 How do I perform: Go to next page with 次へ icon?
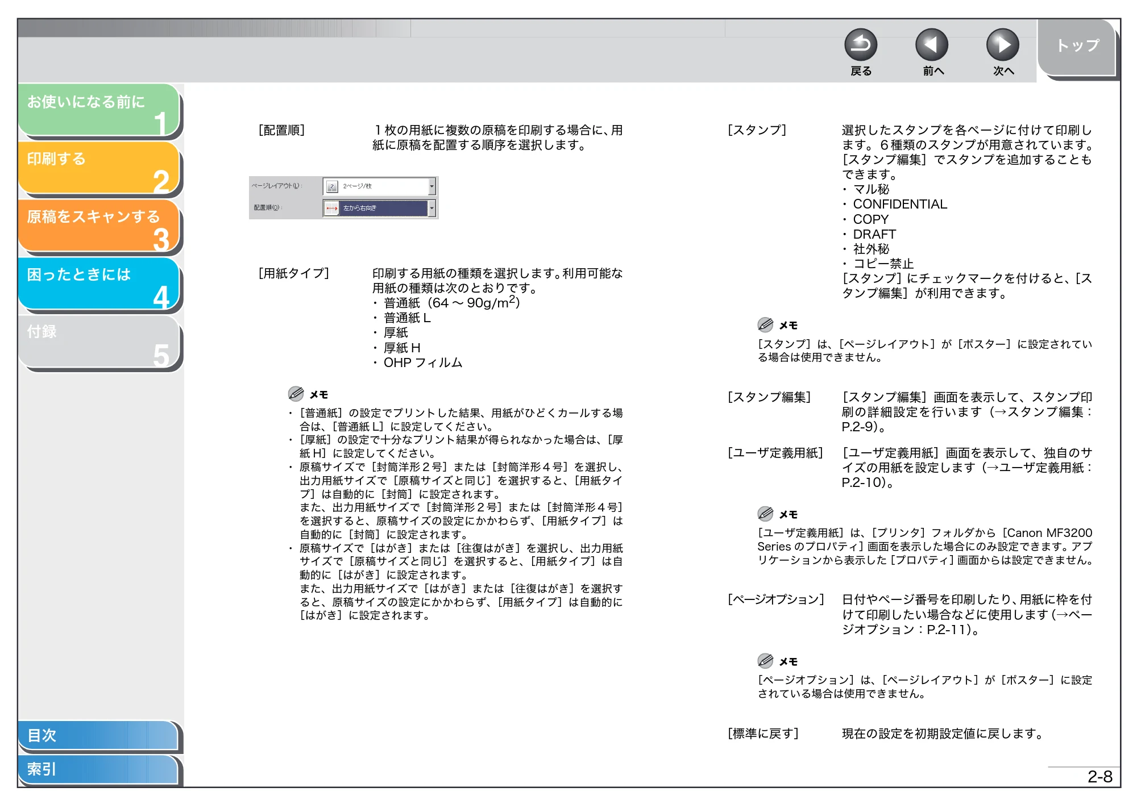(x=1003, y=45)
